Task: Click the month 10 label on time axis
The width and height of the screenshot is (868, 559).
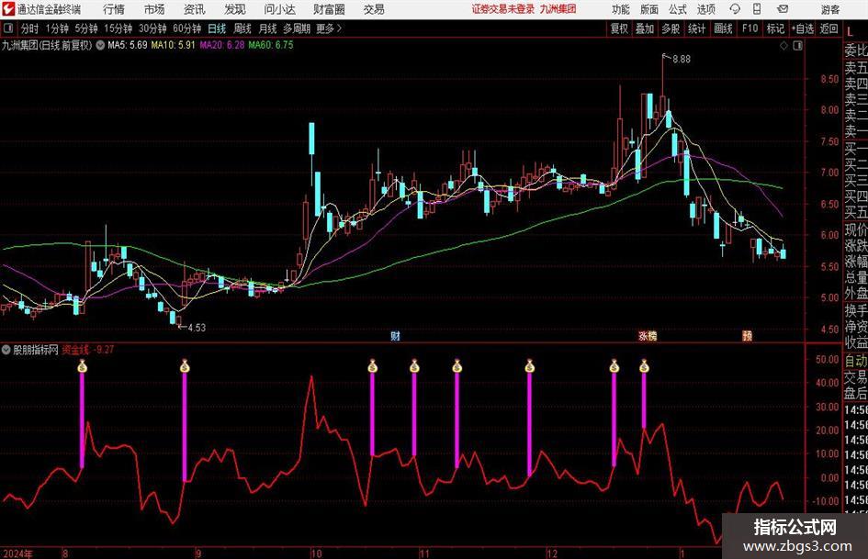Action: click(316, 553)
